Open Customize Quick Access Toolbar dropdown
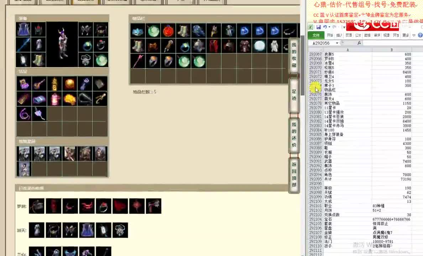 pos(344,27)
